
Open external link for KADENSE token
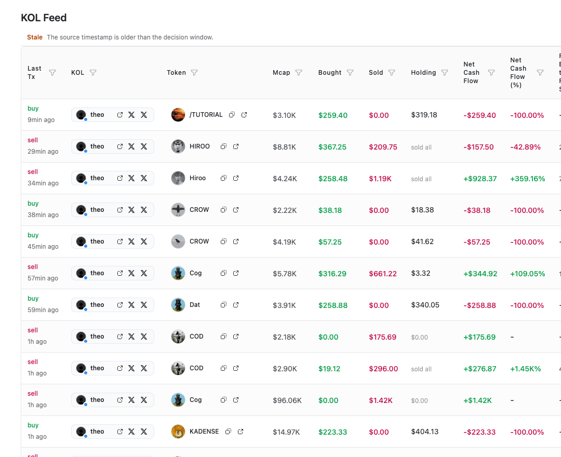tap(241, 432)
